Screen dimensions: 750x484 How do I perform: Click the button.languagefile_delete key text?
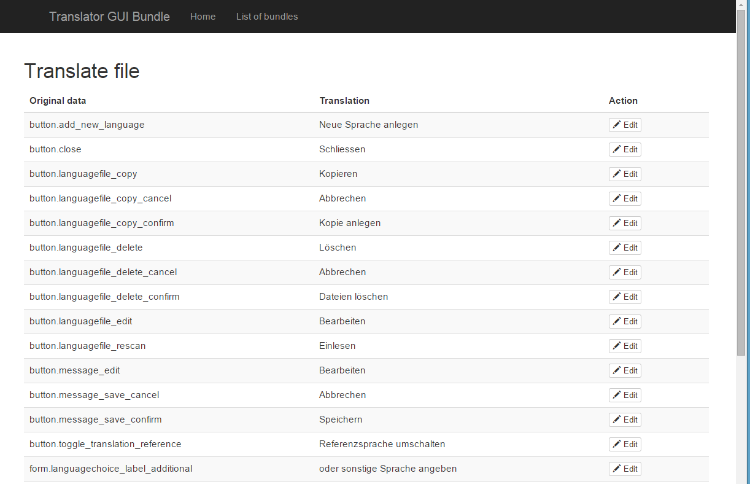point(86,248)
